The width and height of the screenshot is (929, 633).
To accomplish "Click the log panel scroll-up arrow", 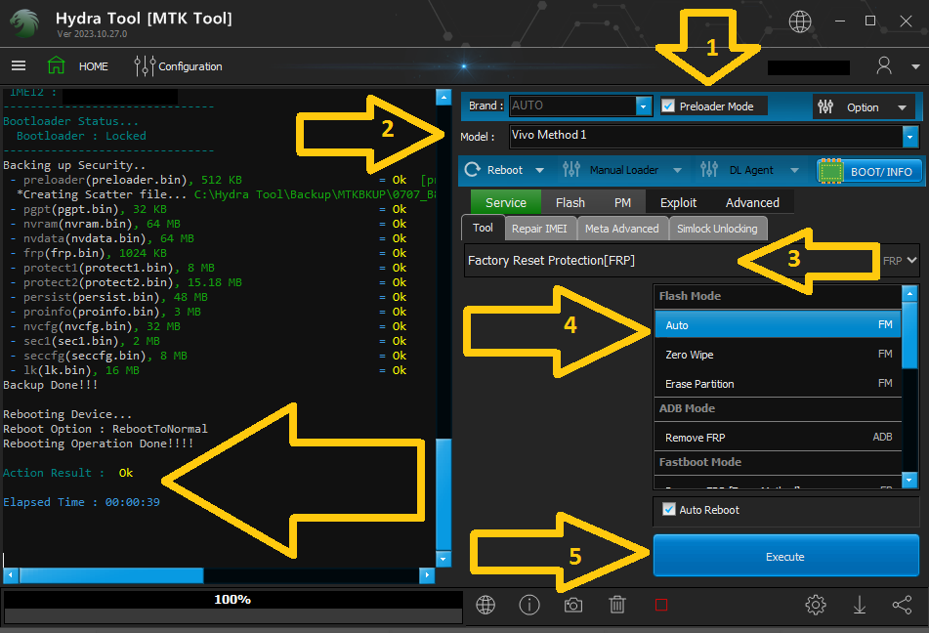I will (443, 98).
